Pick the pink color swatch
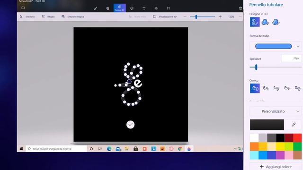Viewport: 303px width, 170px height. (x=289, y=155)
